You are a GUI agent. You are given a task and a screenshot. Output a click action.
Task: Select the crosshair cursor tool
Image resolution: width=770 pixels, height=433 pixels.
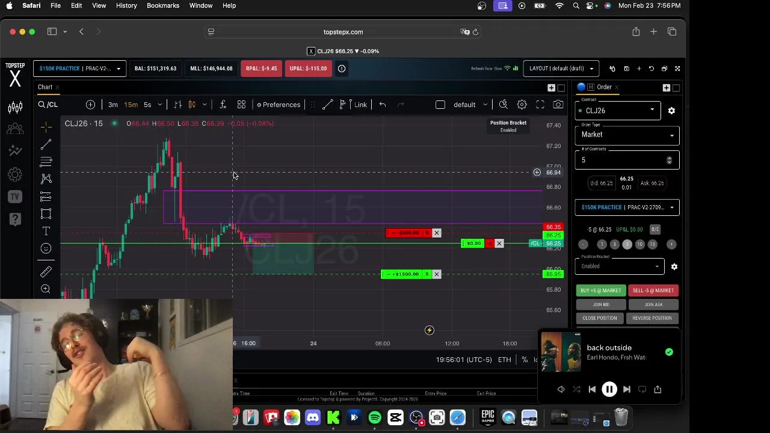click(46, 127)
